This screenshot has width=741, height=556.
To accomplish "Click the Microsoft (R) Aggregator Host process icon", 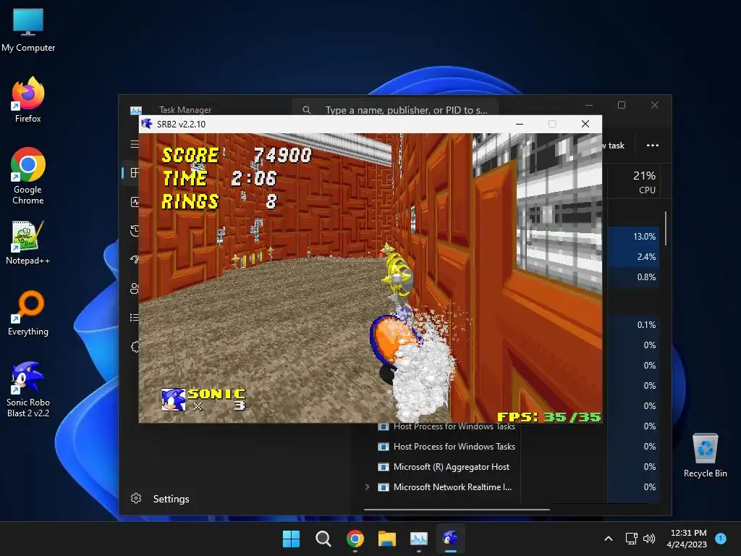I will point(384,467).
